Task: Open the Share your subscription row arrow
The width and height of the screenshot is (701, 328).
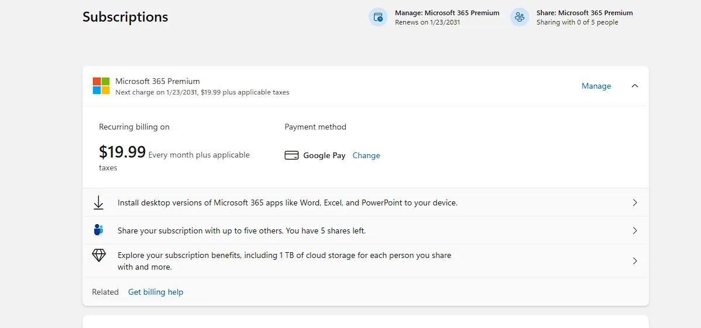Action: [635, 231]
